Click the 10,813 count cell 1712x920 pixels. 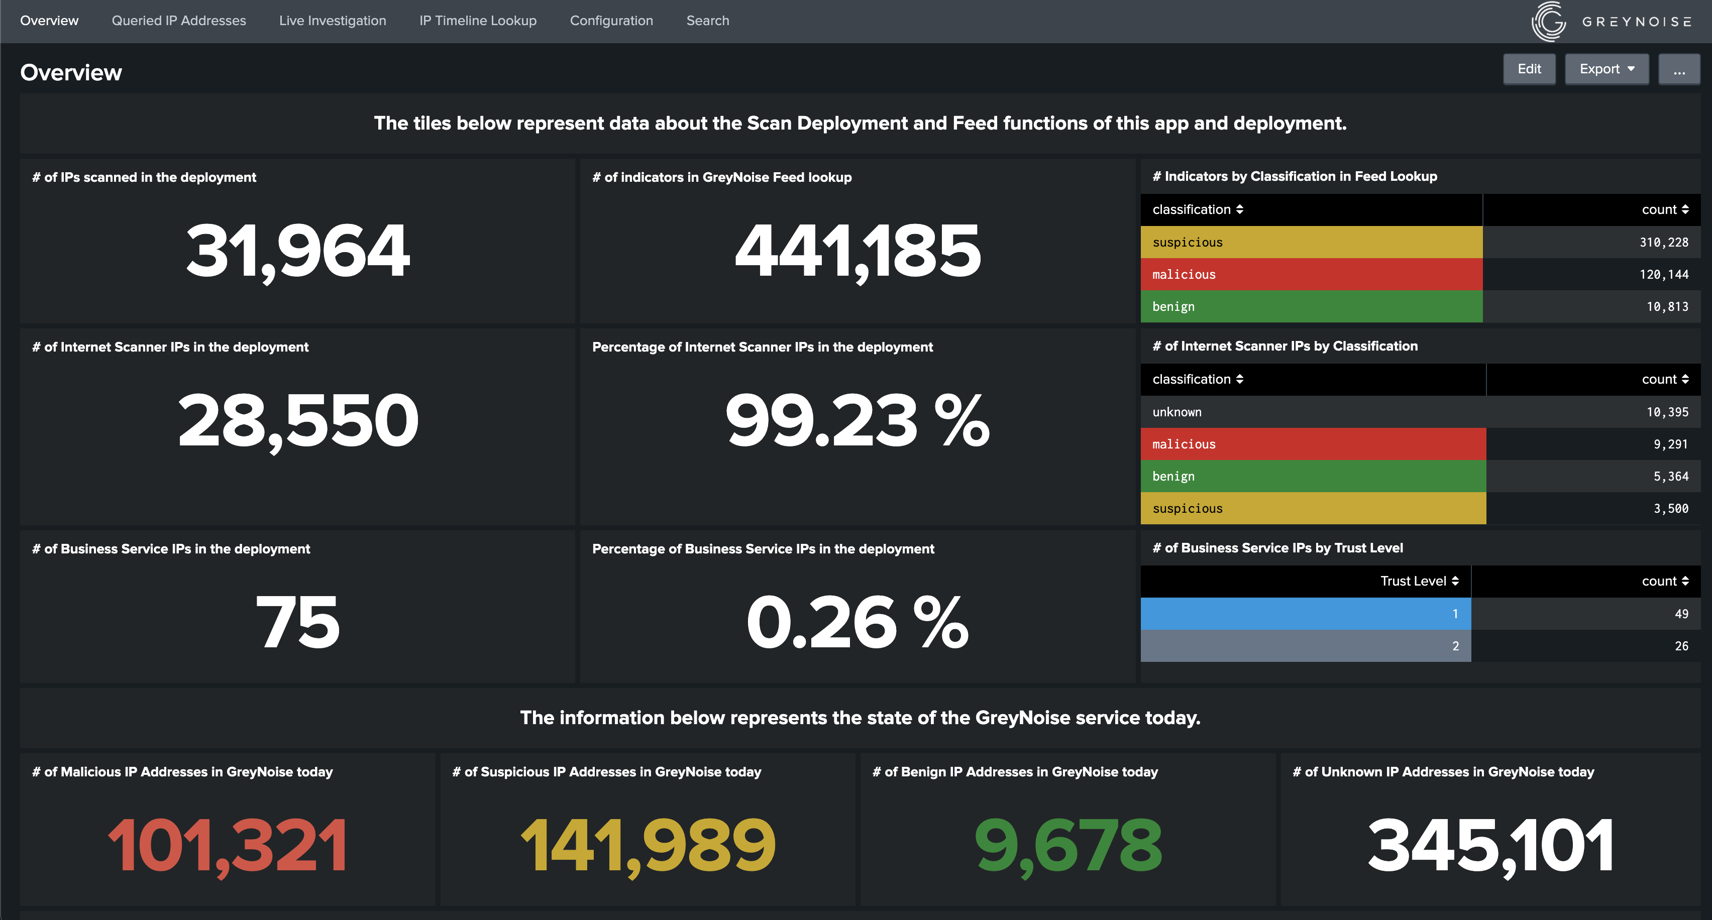1591,306
